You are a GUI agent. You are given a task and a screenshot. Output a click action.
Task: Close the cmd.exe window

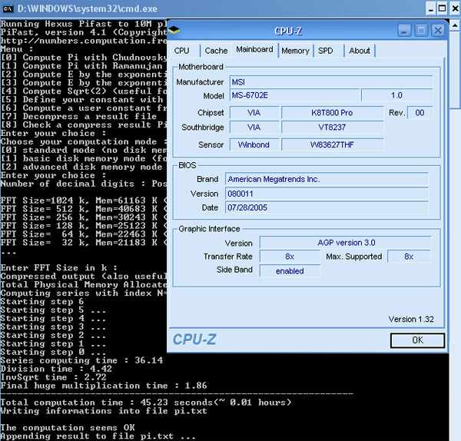pyautogui.click(x=455, y=8)
